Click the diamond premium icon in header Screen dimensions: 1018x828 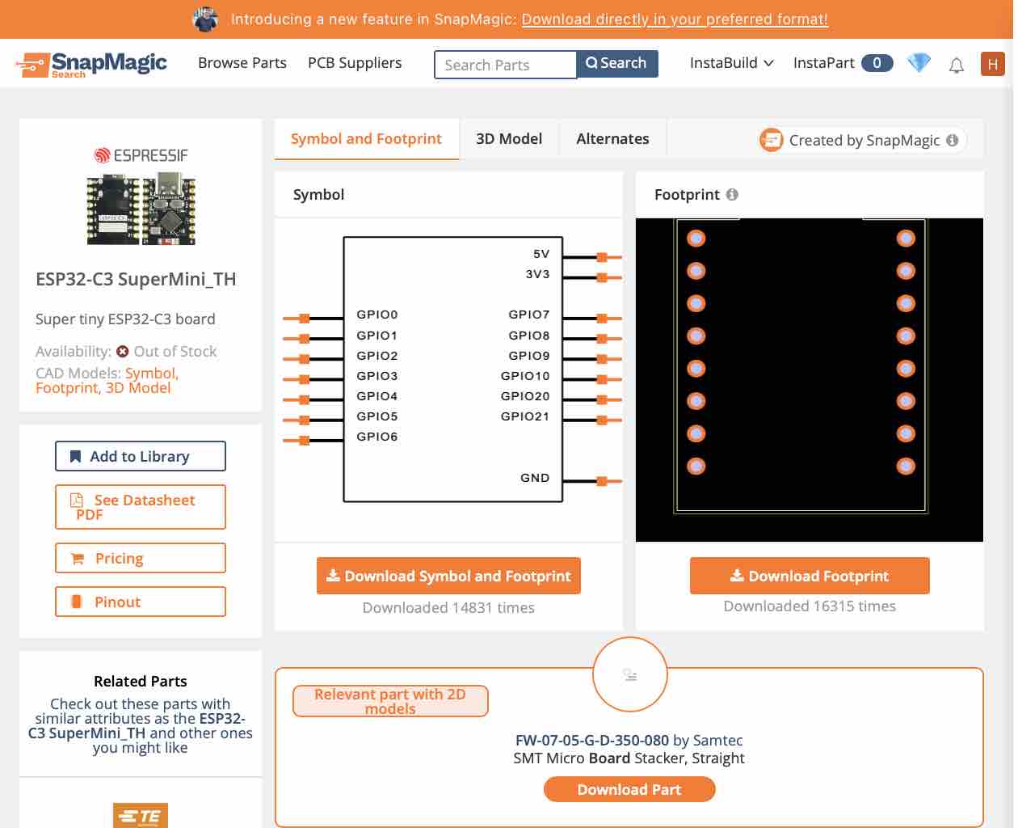coord(919,63)
